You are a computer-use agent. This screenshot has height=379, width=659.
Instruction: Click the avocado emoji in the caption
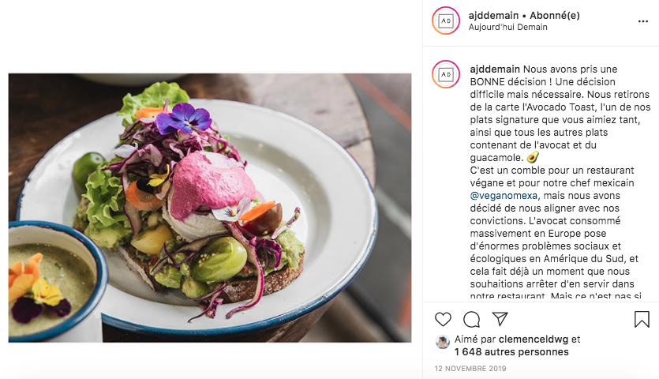[x=533, y=157]
